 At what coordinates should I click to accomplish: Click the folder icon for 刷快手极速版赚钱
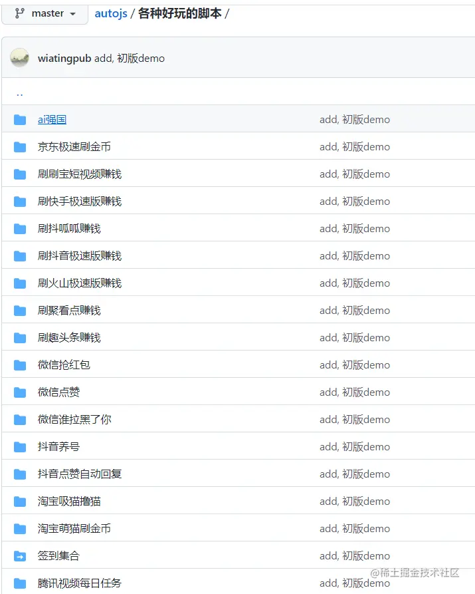20,202
